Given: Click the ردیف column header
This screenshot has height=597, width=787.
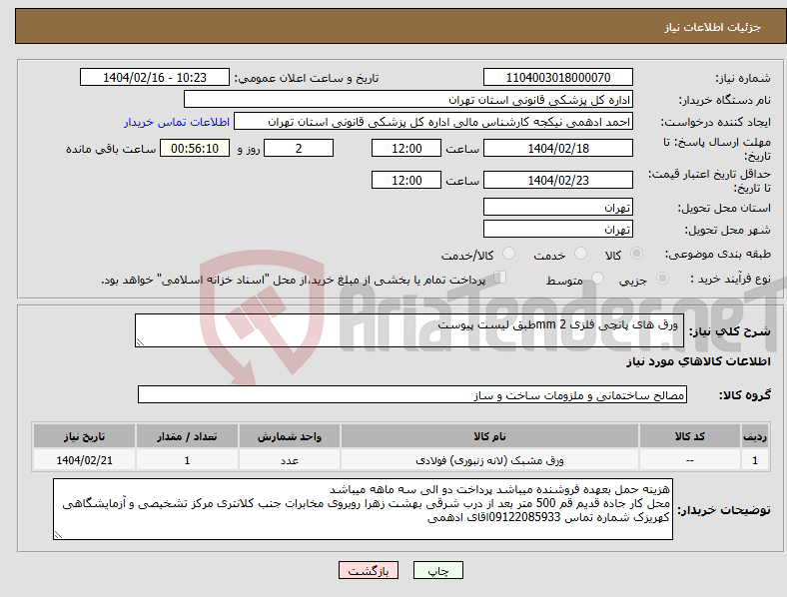Looking at the screenshot, I should [755, 436].
